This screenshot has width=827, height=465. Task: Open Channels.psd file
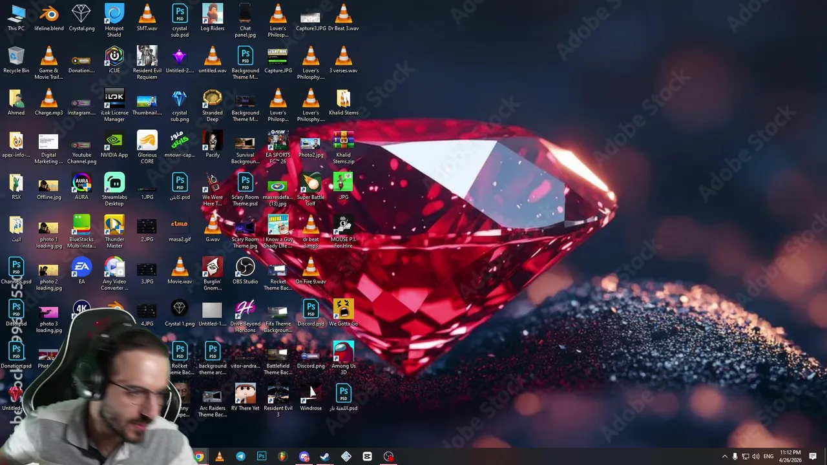coord(16,271)
